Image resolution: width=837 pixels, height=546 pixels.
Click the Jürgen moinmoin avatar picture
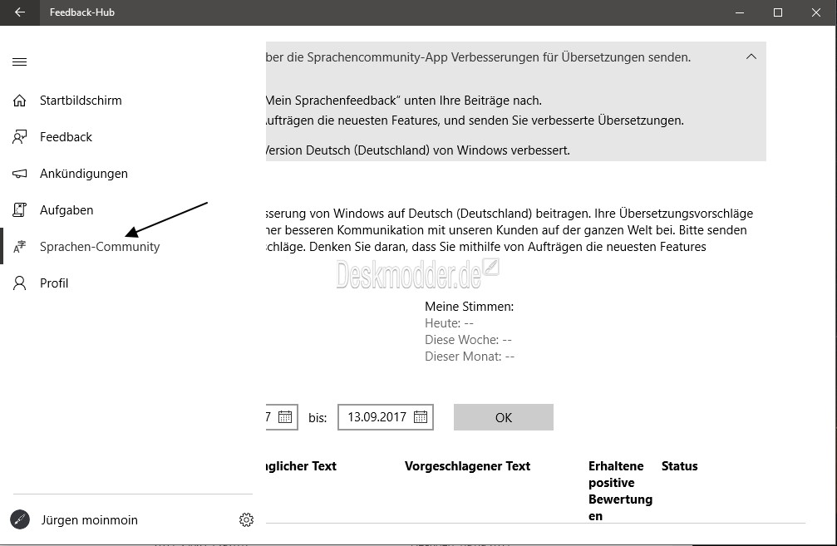pyautogui.click(x=20, y=520)
